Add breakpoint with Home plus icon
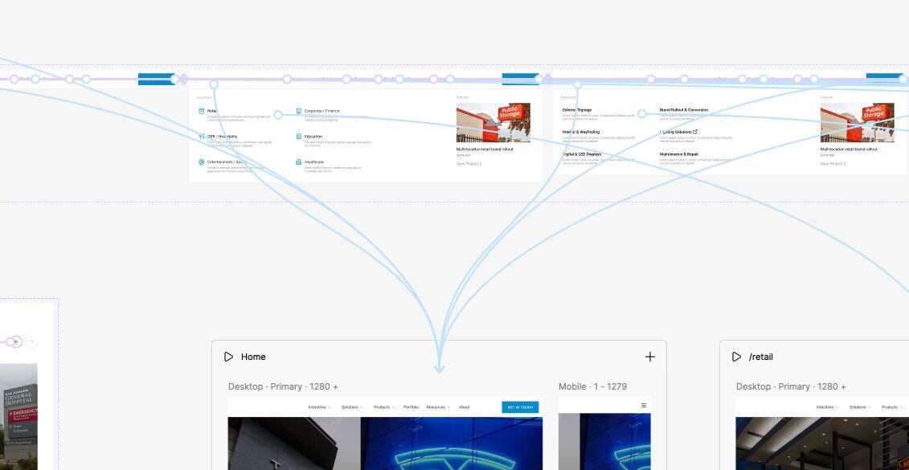 pos(649,357)
